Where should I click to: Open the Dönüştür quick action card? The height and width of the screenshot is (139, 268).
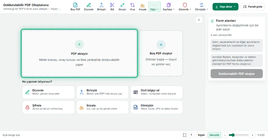click(x=157, y=107)
